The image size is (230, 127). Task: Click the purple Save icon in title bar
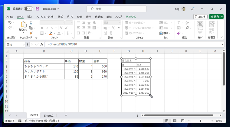38,9
